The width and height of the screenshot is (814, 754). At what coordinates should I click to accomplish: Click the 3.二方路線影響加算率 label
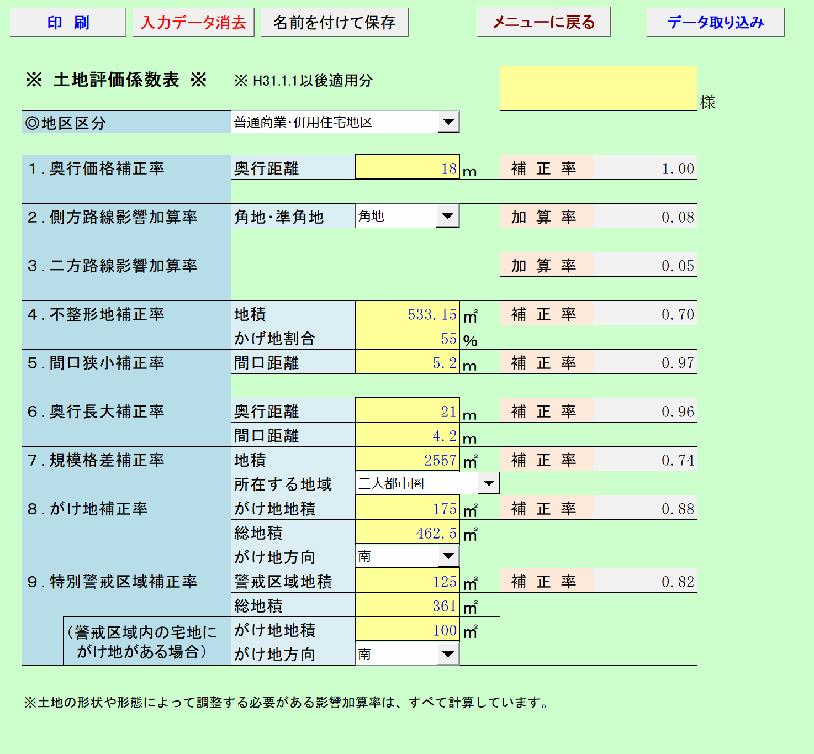tap(113, 266)
